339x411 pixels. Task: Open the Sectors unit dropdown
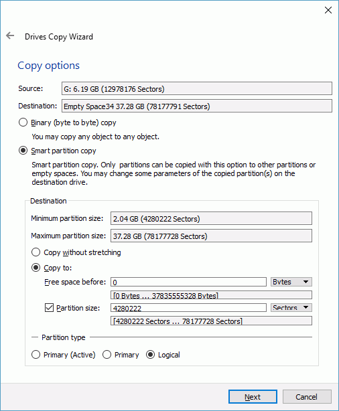[x=291, y=307]
